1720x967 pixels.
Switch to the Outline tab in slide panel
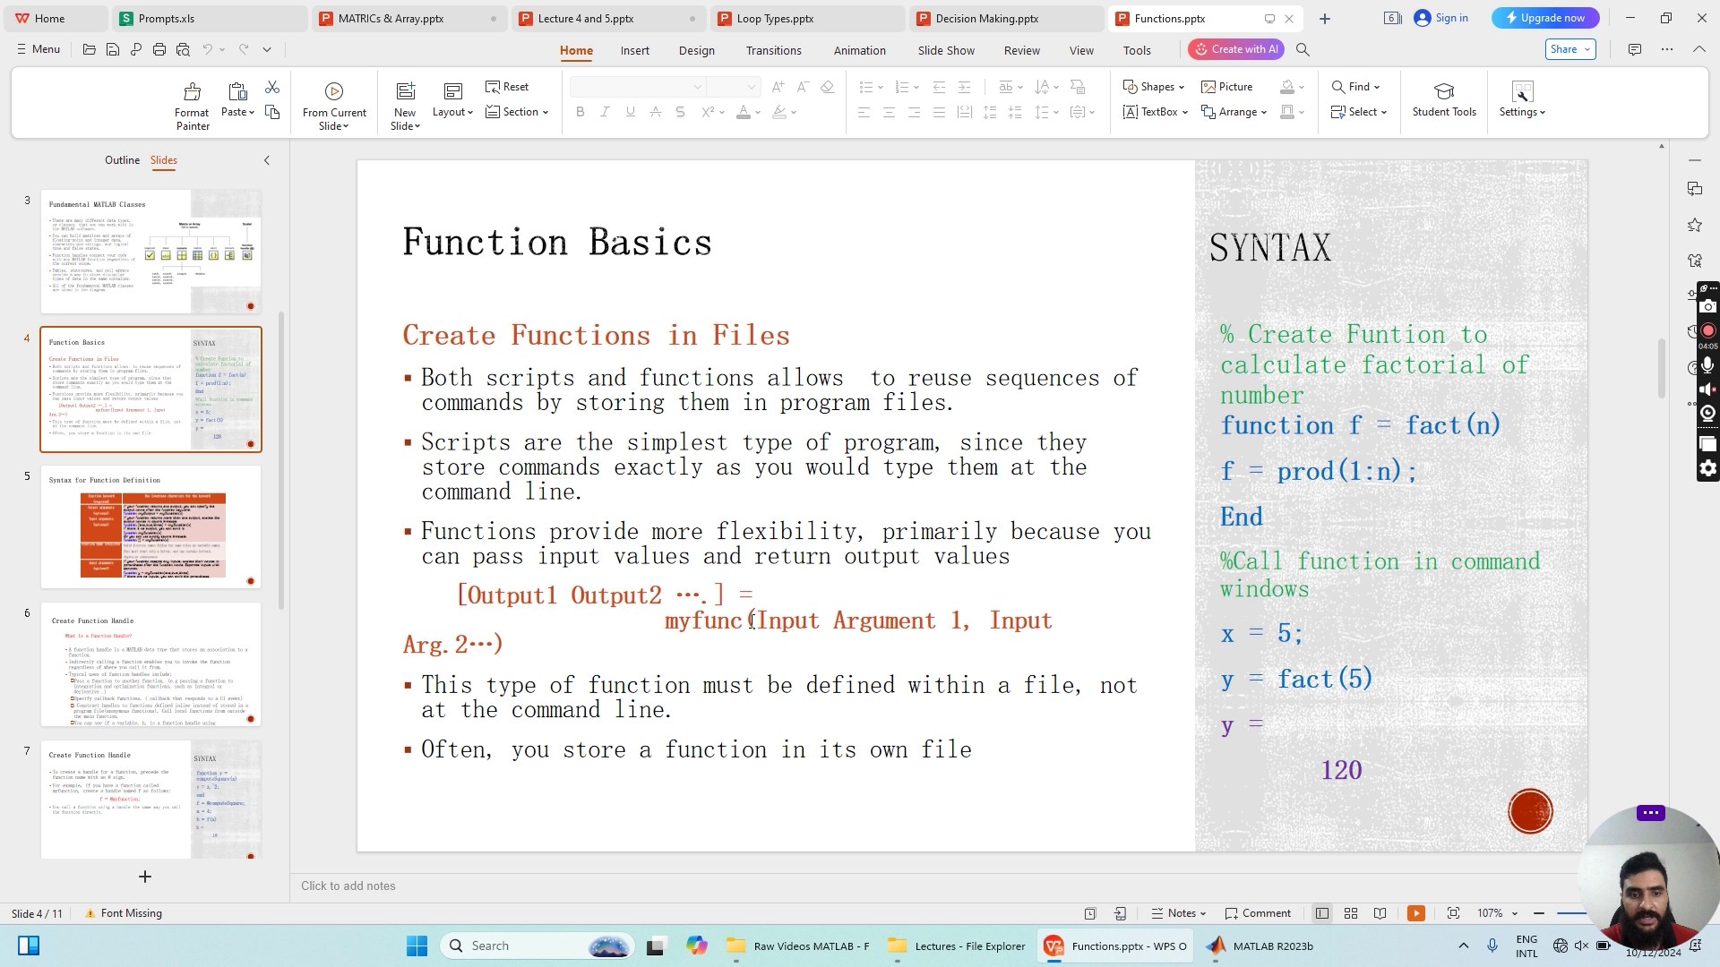click(122, 160)
